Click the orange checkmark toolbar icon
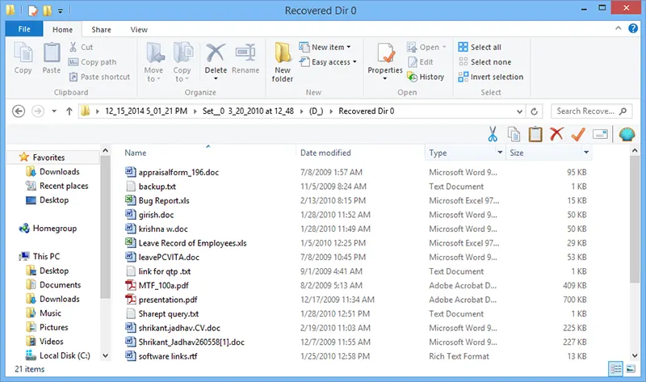The height and width of the screenshot is (382, 646). [x=578, y=134]
